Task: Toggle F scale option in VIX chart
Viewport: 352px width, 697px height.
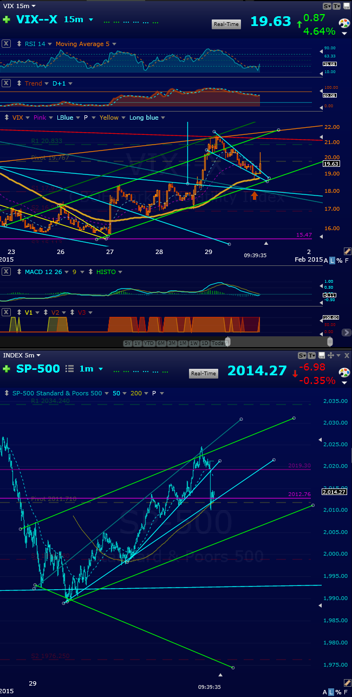Action: tap(347, 260)
